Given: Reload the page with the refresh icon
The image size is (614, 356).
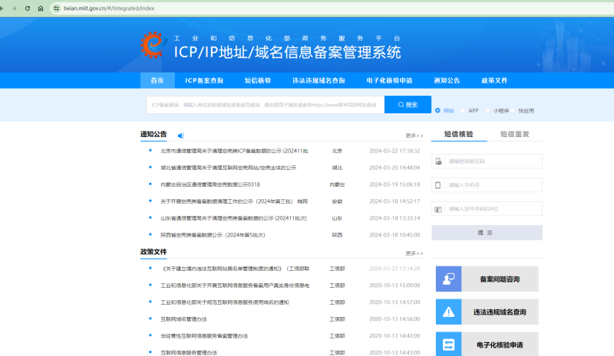Looking at the screenshot, I should pyautogui.click(x=28, y=8).
